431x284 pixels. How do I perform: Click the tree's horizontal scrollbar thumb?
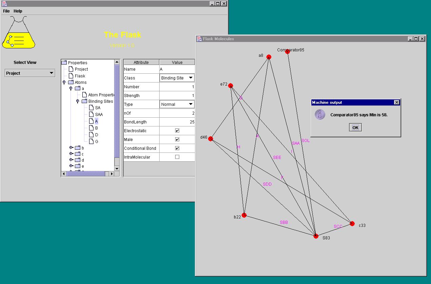(x=85, y=174)
